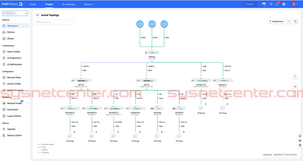The height and width of the screenshot is (161, 303).
Task: Click the Display Items button
Action: (276, 21)
